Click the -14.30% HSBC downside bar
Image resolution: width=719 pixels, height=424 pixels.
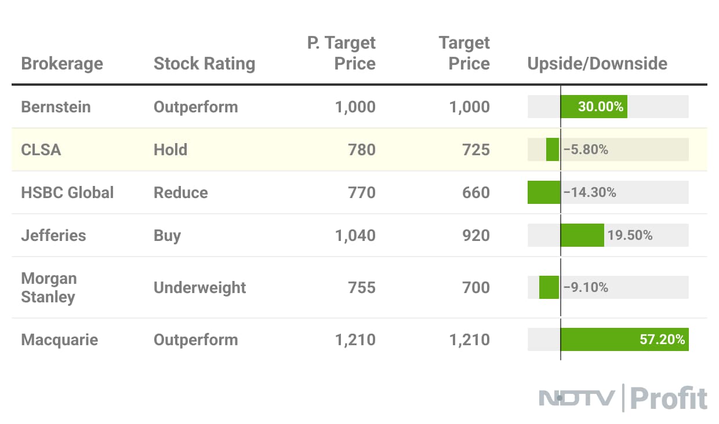[544, 192]
